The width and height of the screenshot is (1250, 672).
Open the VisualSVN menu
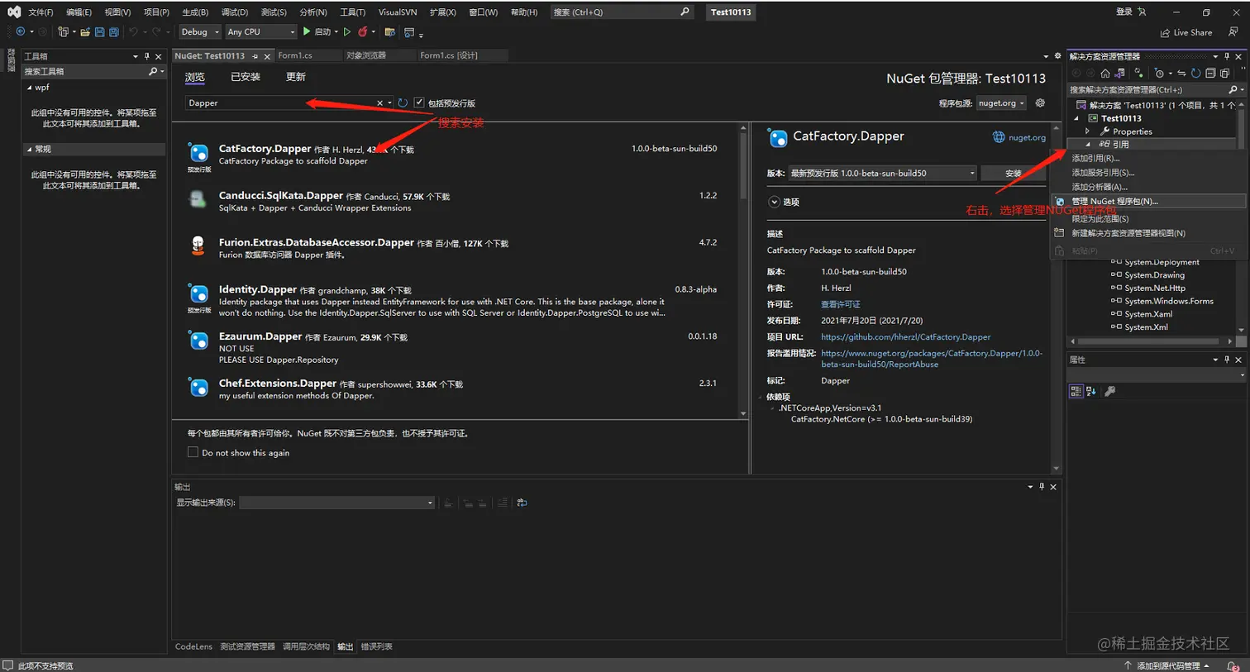click(x=398, y=12)
